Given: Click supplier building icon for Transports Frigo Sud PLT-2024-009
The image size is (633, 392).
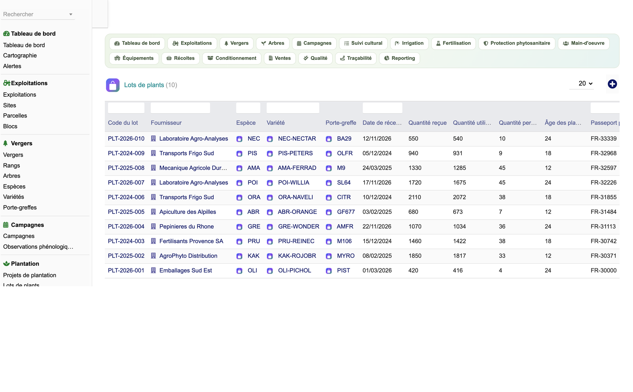Looking at the screenshot, I should [x=153, y=153].
